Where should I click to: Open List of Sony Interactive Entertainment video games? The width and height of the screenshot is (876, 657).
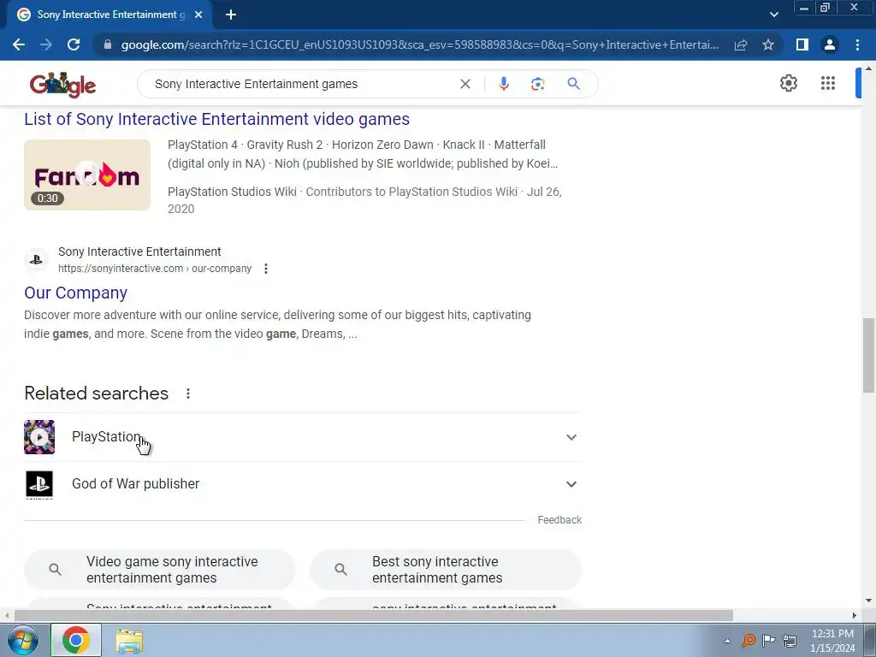coord(216,119)
